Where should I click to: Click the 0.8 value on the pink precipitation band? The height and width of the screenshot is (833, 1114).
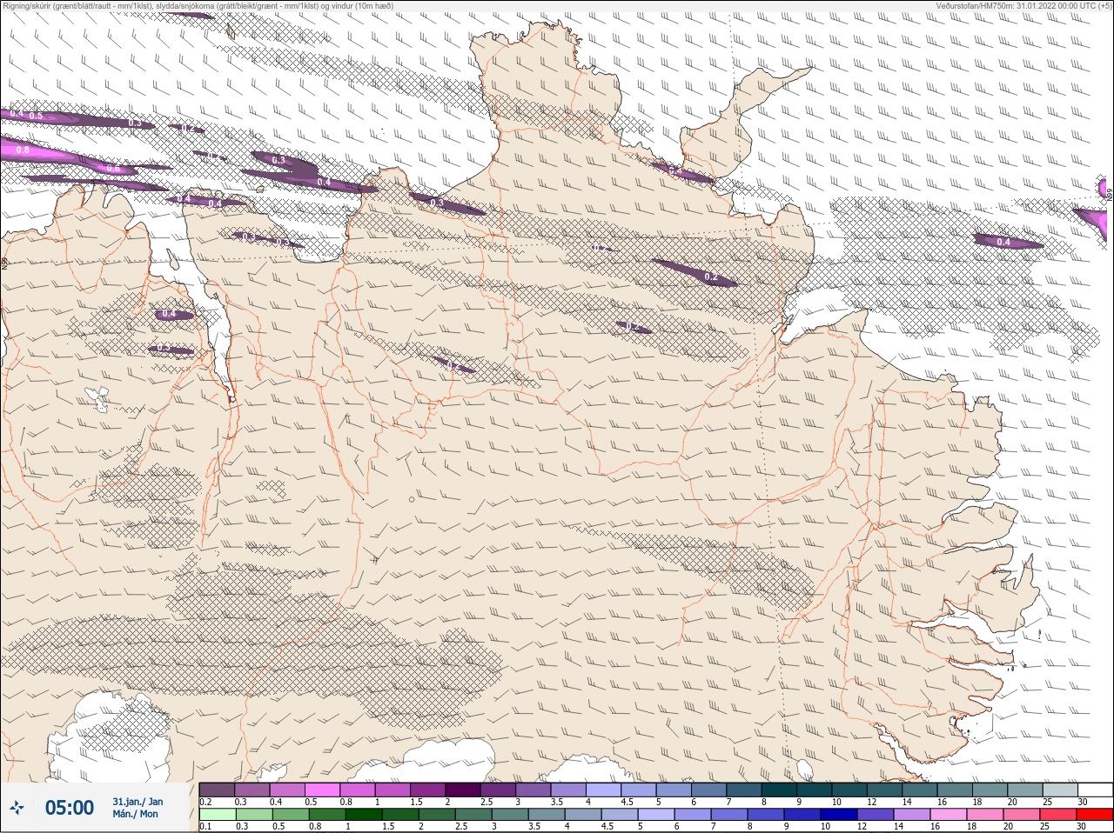23,150
